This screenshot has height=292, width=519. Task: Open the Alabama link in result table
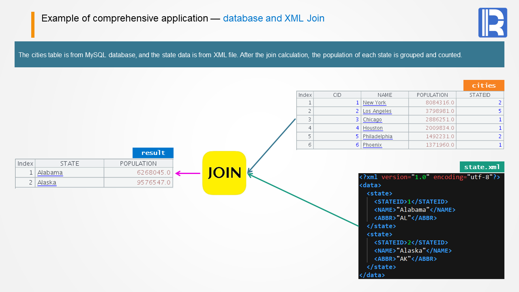[50, 173]
